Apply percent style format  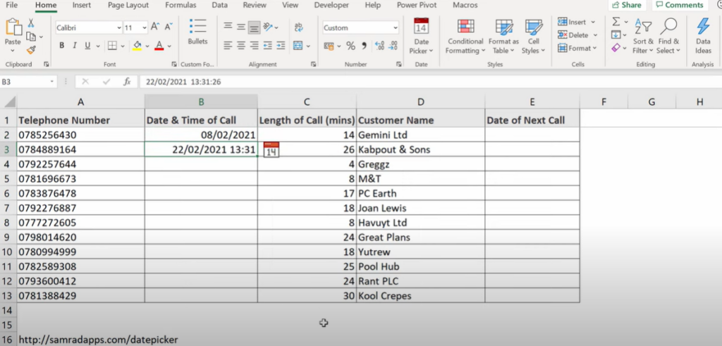click(350, 46)
